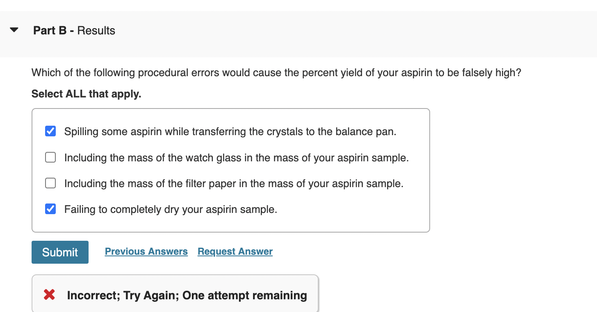Uncheck failing to completely dry your aspirin sample
Image resolution: width=597 pixels, height=312 pixels.
(x=50, y=209)
